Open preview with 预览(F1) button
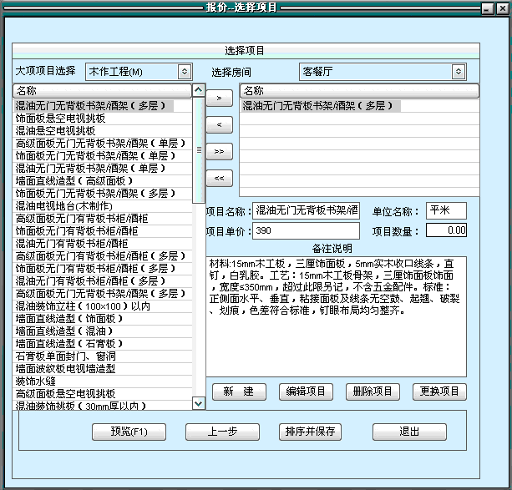The image size is (512, 490). point(129,432)
